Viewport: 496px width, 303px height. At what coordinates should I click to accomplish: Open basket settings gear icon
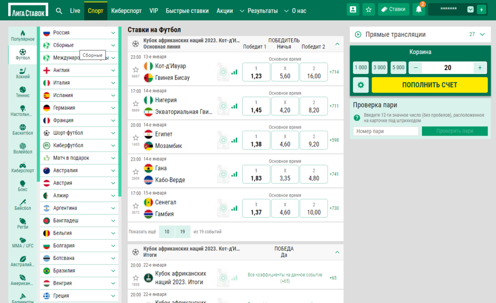[x=360, y=85]
